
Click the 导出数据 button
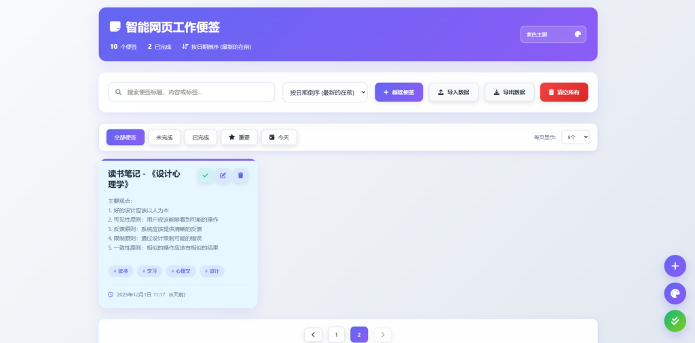tap(509, 92)
